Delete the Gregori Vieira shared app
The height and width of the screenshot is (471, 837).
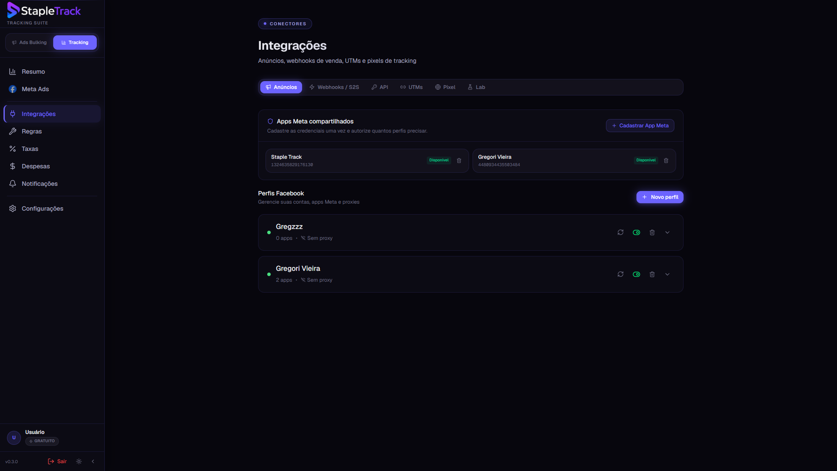(x=666, y=161)
